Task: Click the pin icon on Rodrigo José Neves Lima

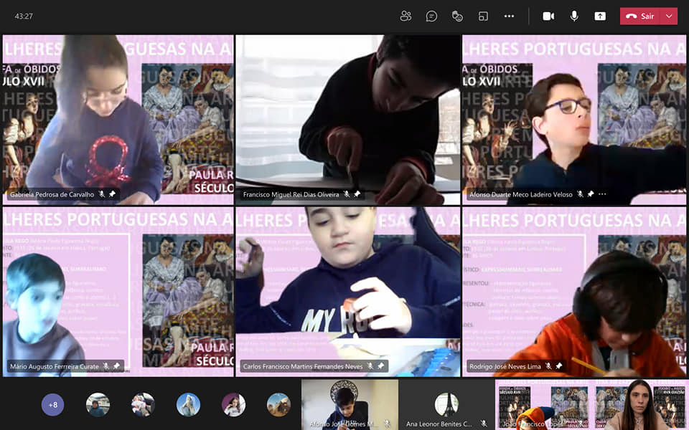Action: 559,366
